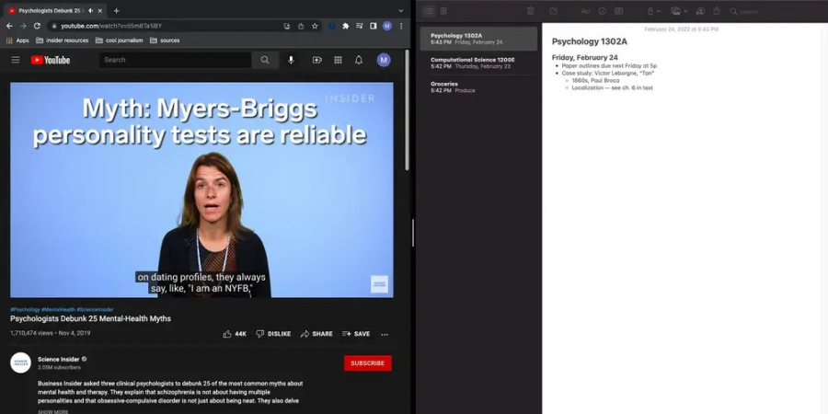Click the video player to pause
The width and height of the screenshot is (828, 414).
pyautogui.click(x=201, y=190)
